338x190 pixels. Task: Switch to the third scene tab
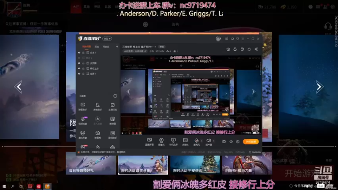pyautogui.click(x=106, y=46)
